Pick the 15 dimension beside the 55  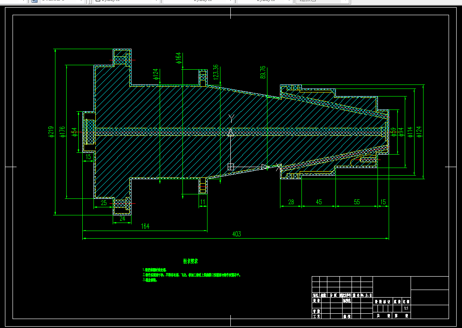383,202
